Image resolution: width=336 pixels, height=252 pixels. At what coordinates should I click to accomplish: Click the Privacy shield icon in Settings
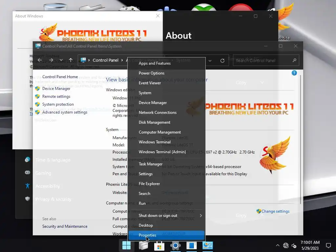click(28, 199)
